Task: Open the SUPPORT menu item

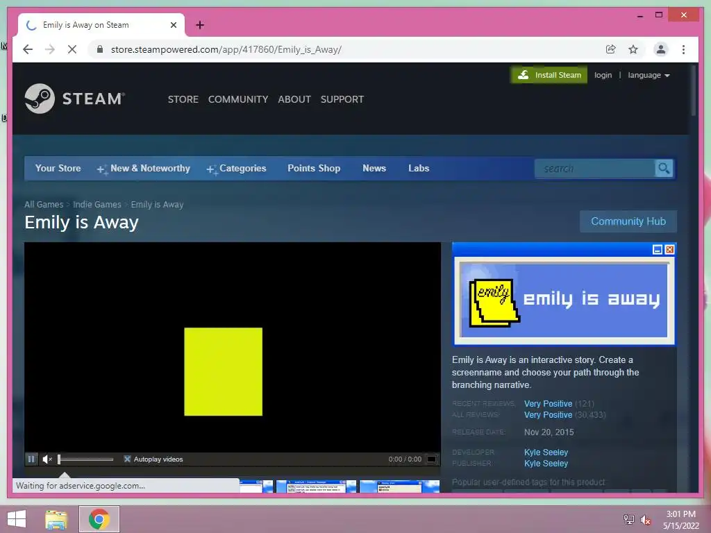Action: [x=342, y=99]
